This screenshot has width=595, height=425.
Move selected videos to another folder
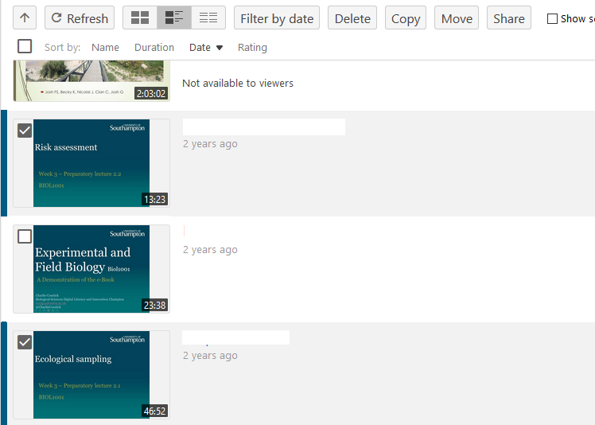(x=457, y=18)
